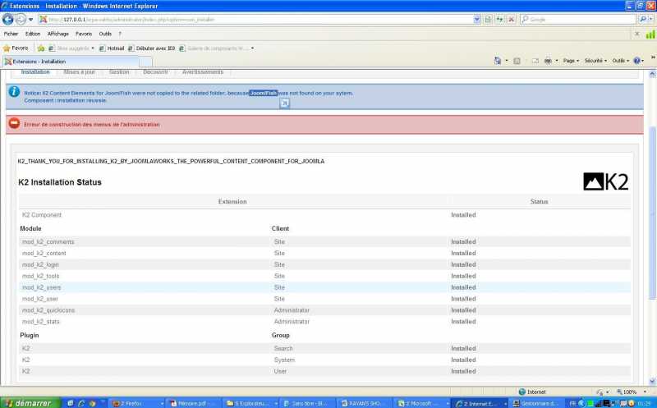Switch to the Firefox taskbar button
Viewport: 657px width, 408px height.
tap(137, 403)
